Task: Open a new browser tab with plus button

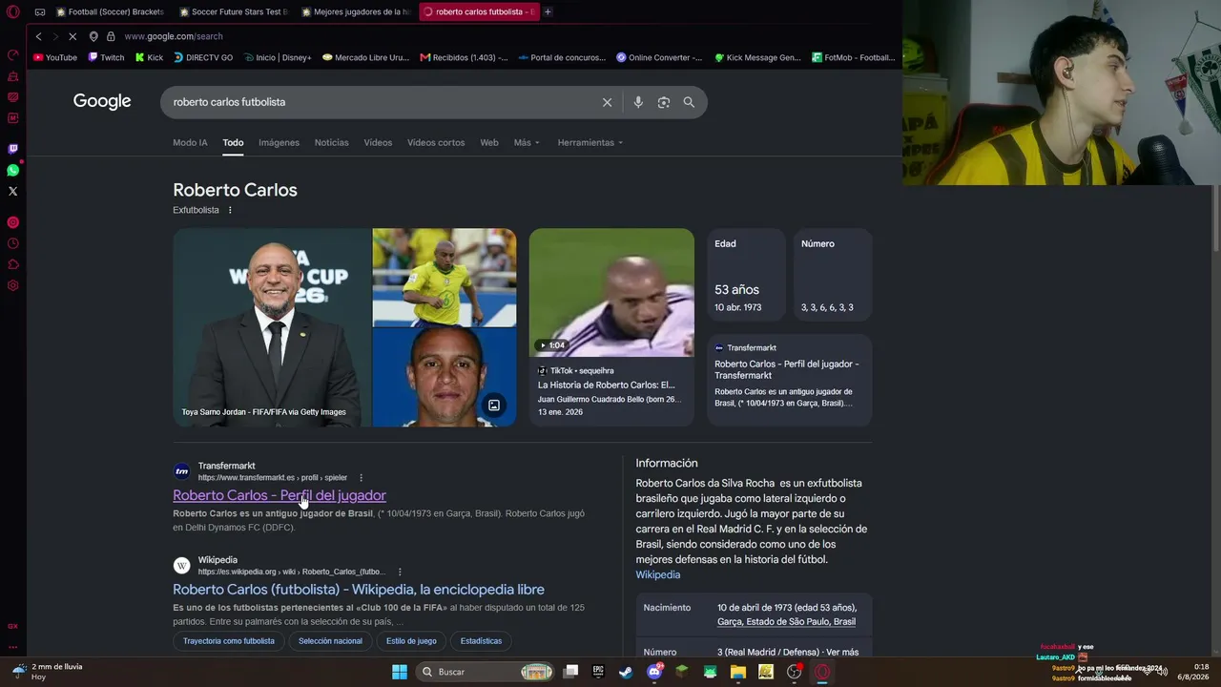Action: [548, 11]
